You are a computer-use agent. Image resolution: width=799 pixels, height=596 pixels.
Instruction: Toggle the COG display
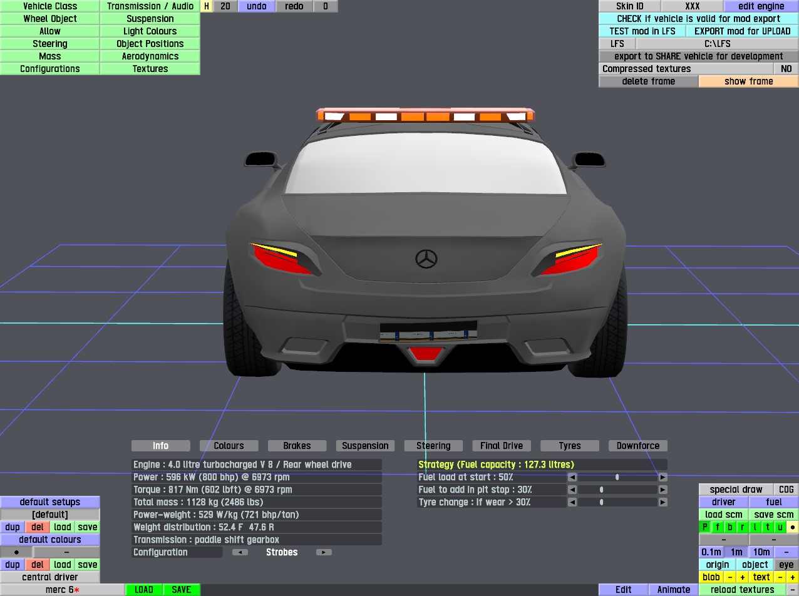point(786,490)
